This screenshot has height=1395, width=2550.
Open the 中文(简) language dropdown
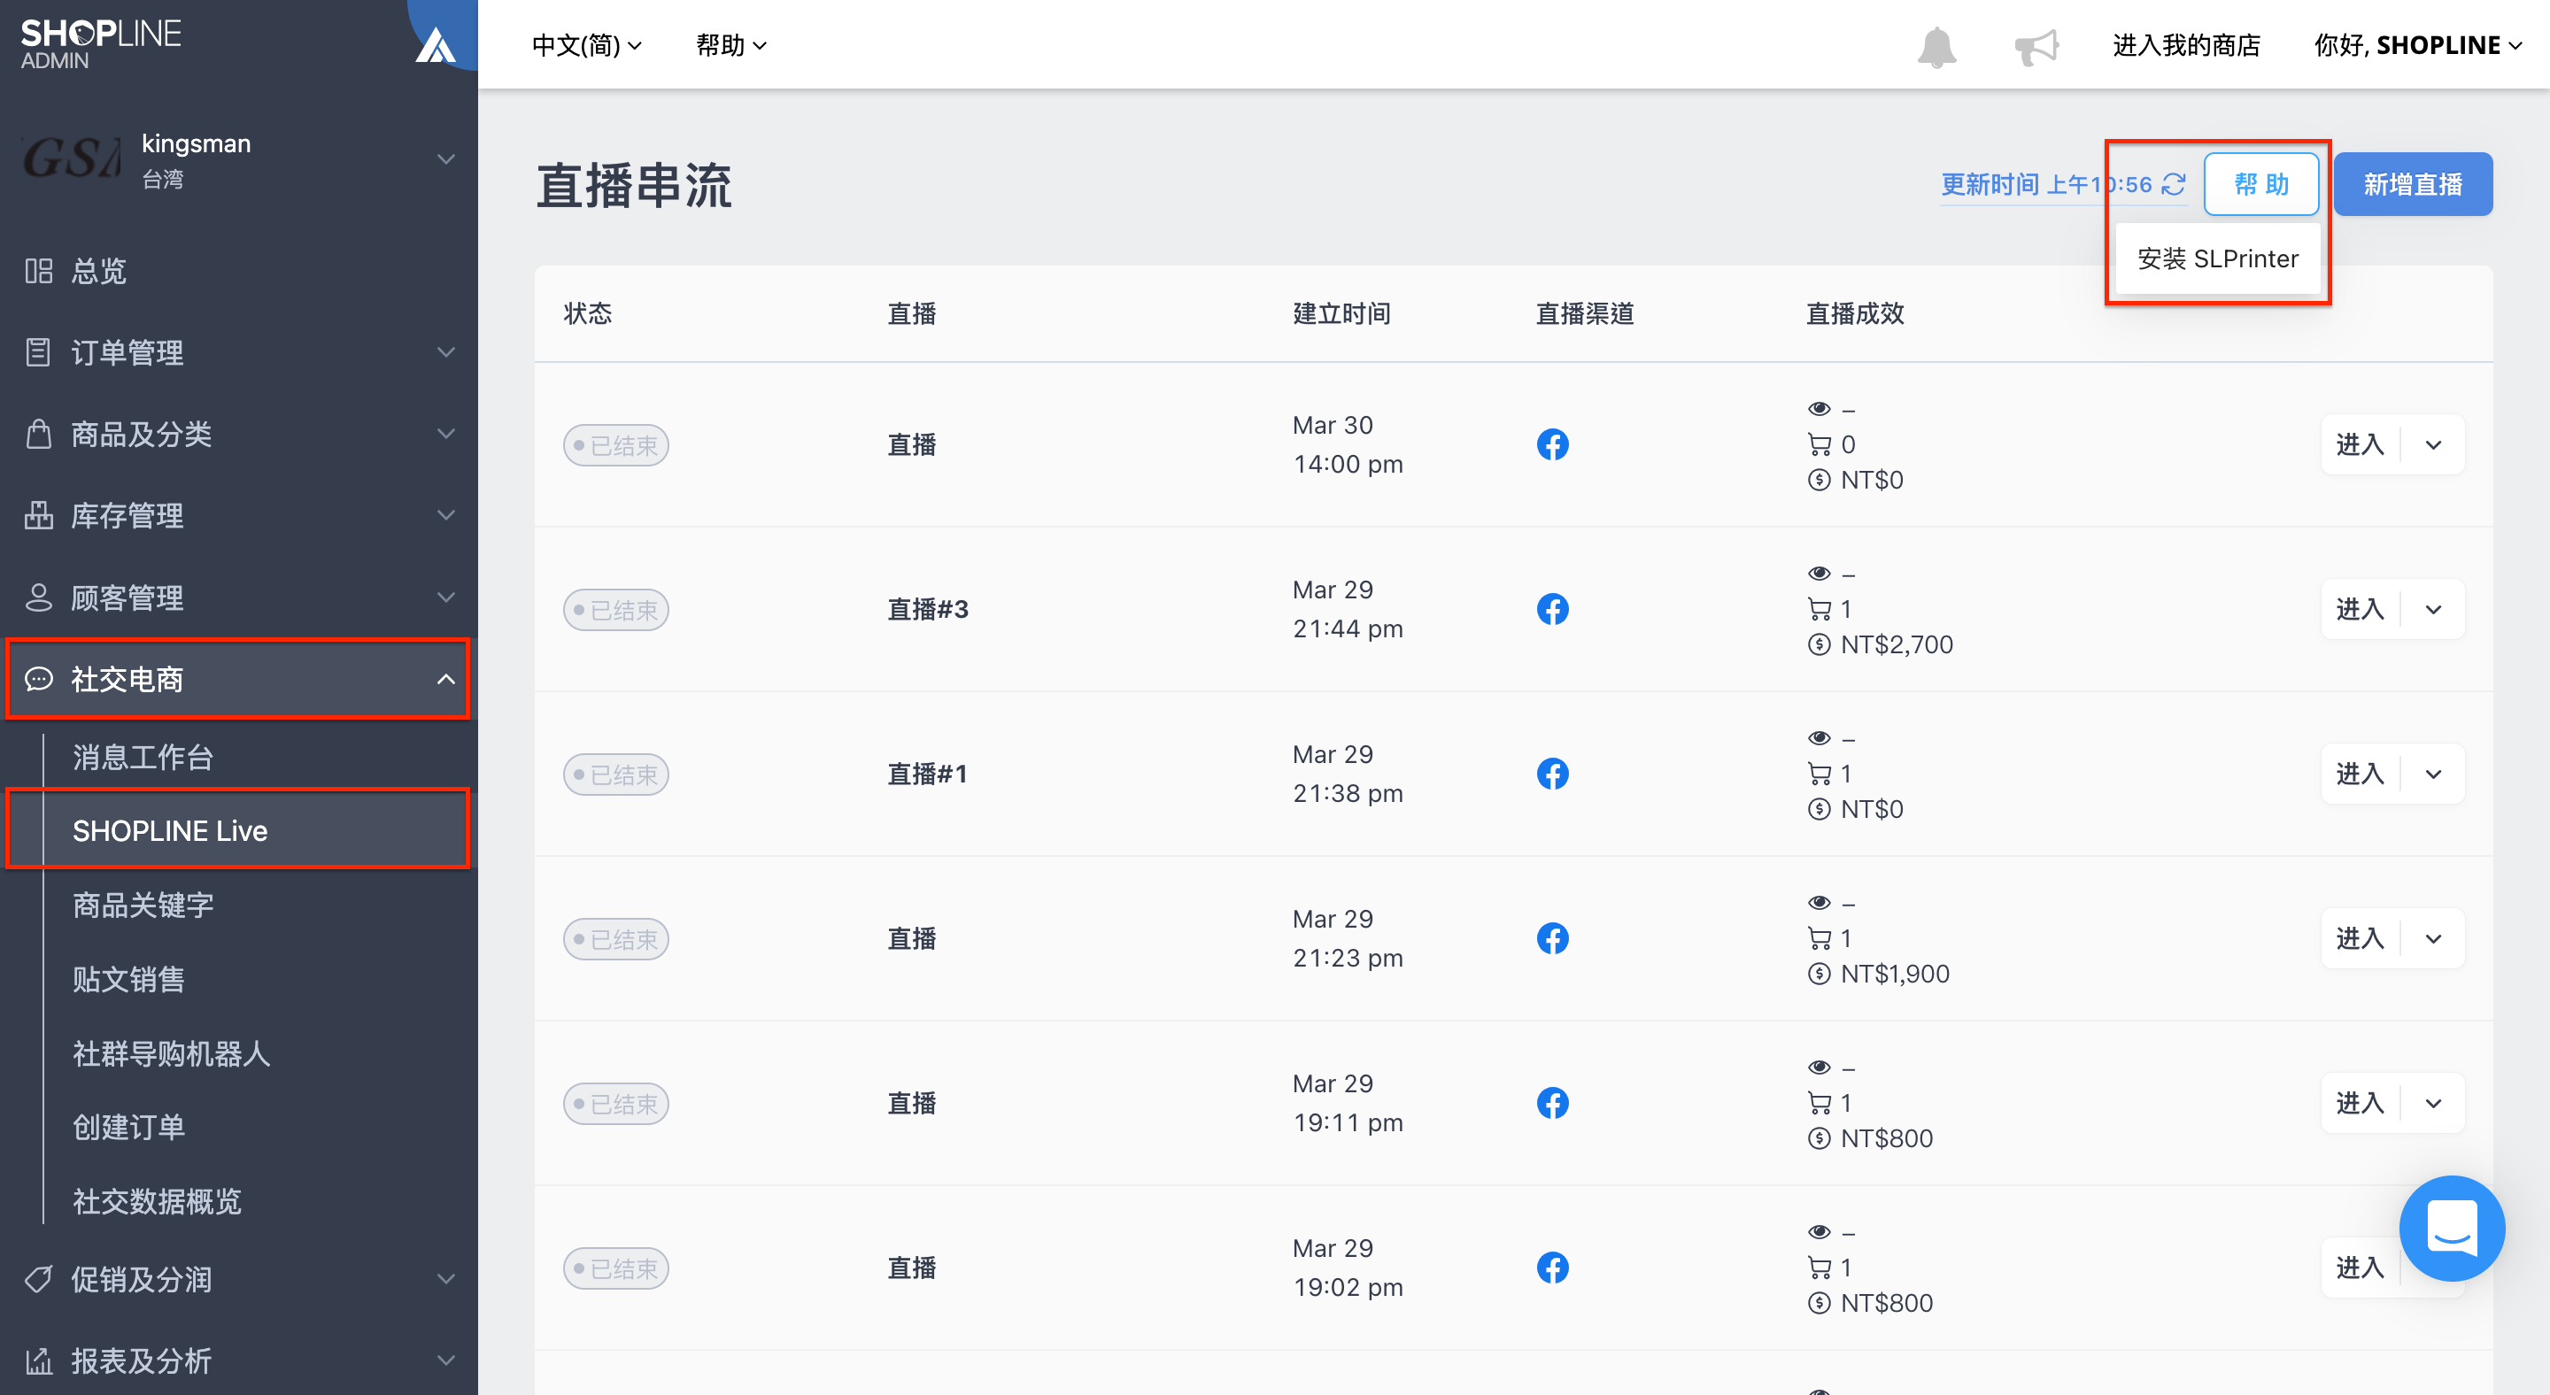[x=586, y=45]
